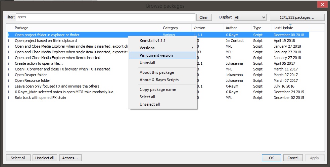Click the 12/1,232 packages... button
This screenshot has height=167, width=330.
[x=297, y=17]
